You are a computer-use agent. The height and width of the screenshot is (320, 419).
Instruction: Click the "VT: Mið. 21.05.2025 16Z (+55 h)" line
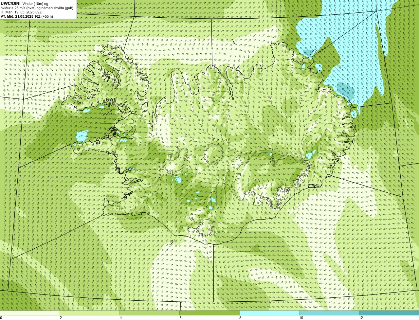coord(27,16)
